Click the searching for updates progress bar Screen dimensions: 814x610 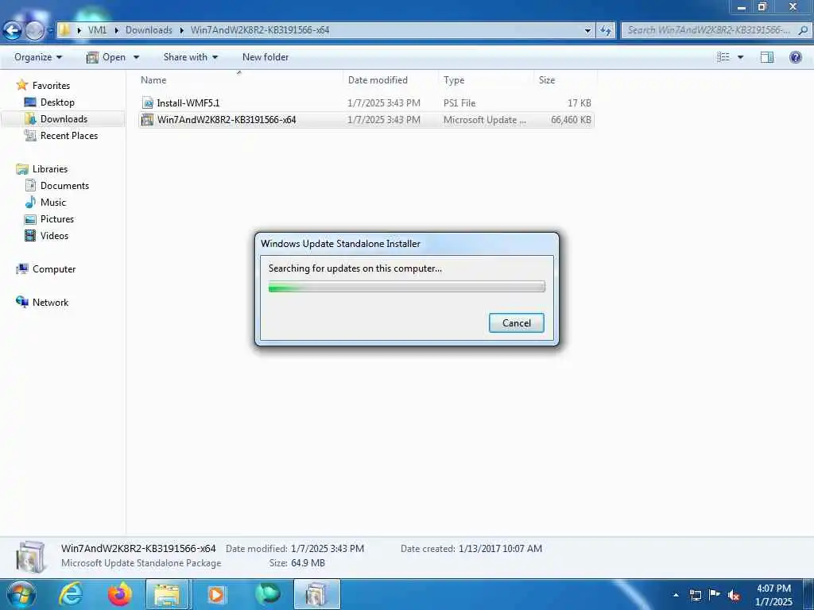click(406, 286)
